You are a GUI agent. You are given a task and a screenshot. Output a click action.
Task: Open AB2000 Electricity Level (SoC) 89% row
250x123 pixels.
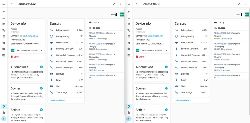click(x=191, y=49)
